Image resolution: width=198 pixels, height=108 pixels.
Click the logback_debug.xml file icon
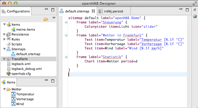[x=9, y=69]
